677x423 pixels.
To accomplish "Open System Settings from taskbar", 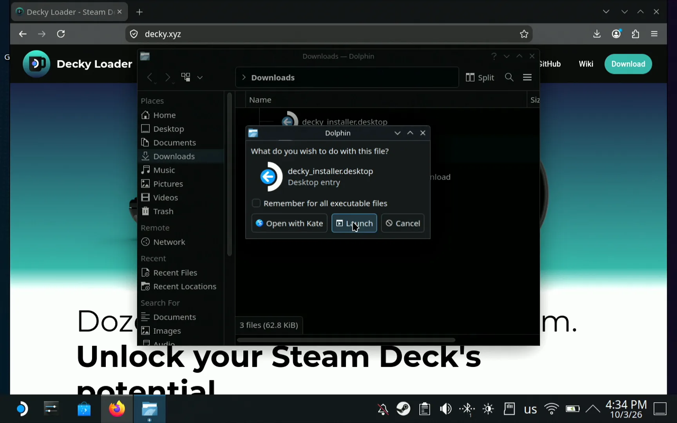I will (51, 409).
